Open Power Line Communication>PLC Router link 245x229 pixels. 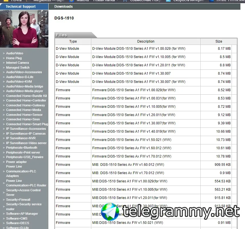click(x=26, y=183)
